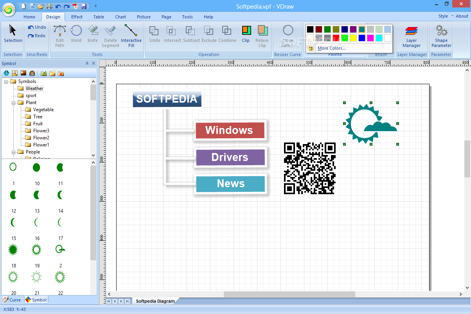Click the save floppy disk icon
The image size is (471, 314).
click(84, 6)
